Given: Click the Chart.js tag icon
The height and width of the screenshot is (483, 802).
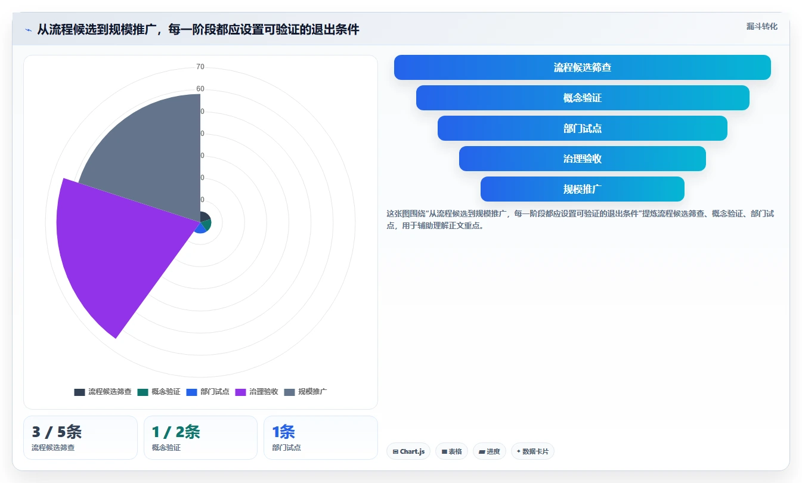Looking at the screenshot, I should (x=395, y=452).
